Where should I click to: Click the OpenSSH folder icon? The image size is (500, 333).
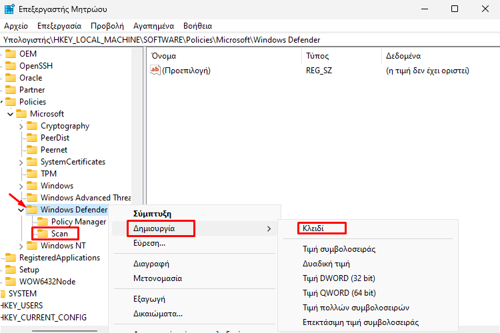11,66
